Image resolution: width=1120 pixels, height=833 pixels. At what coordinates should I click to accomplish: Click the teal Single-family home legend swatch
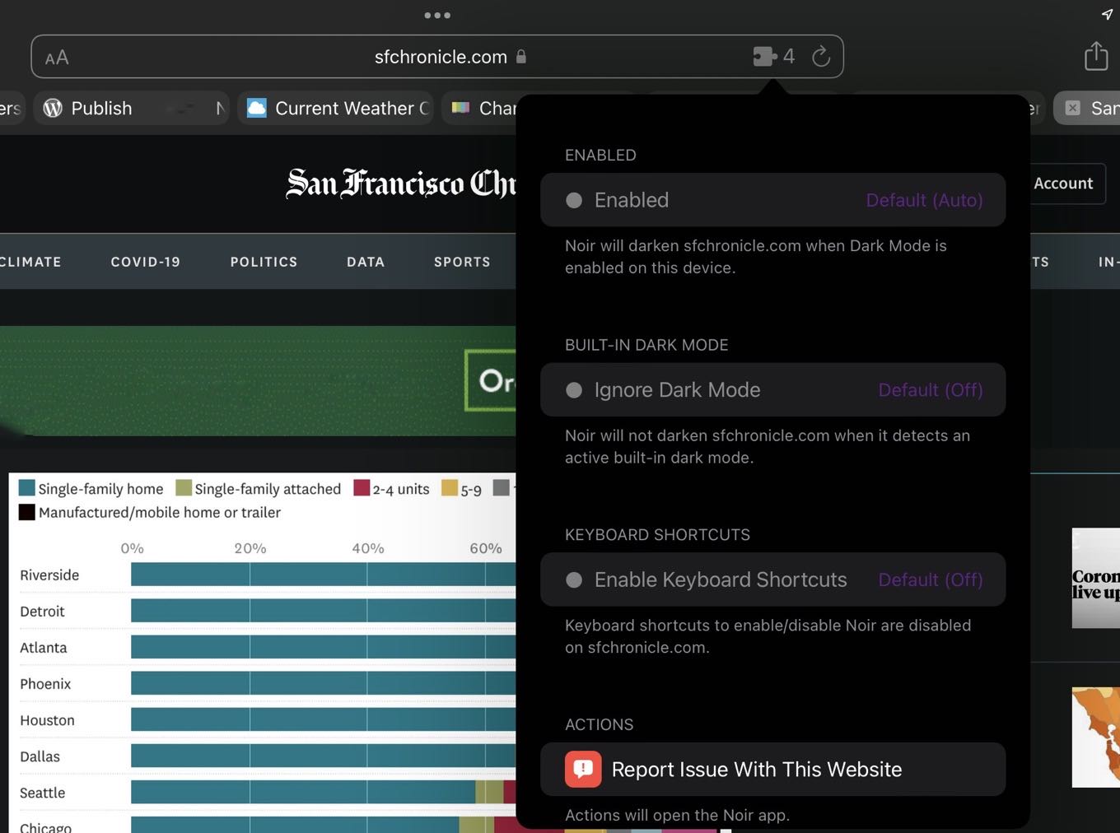pyautogui.click(x=26, y=488)
